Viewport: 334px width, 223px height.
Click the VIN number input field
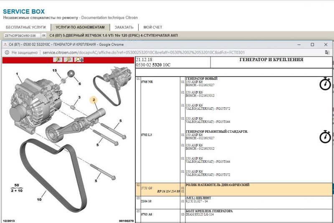(x=21, y=36)
